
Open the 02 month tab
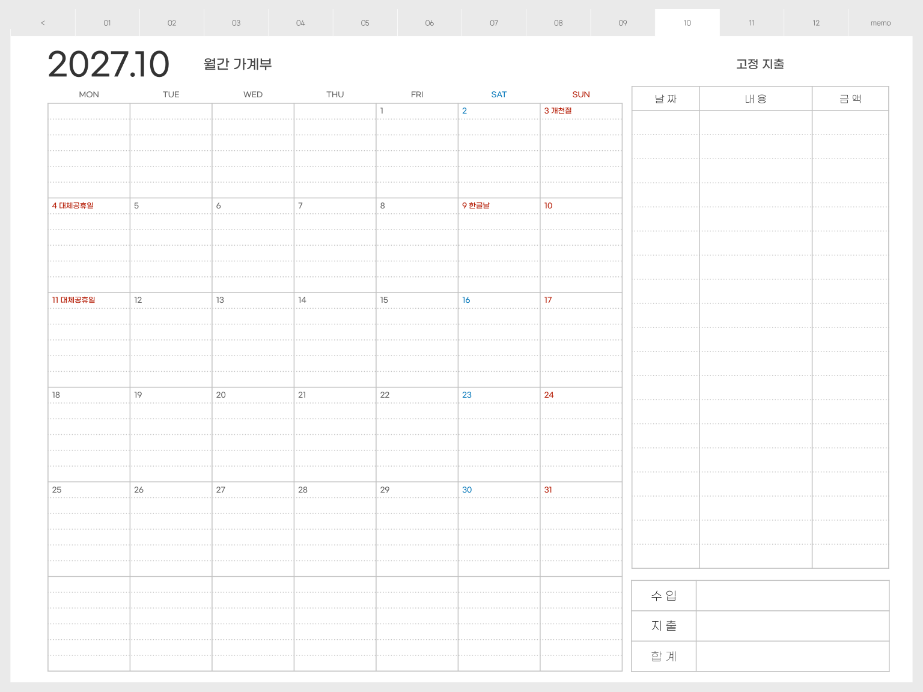point(172,23)
